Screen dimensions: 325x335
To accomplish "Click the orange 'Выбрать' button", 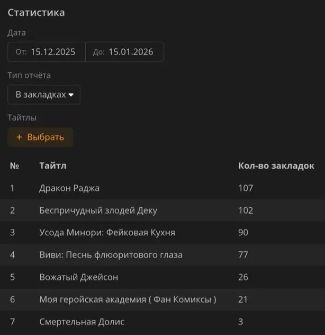I will (x=40, y=137).
